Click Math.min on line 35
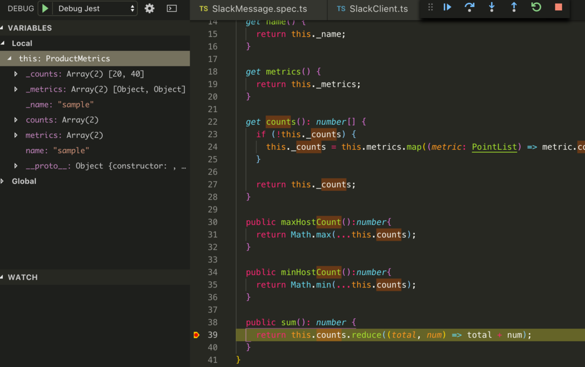This screenshot has height=367, width=585. (311, 285)
